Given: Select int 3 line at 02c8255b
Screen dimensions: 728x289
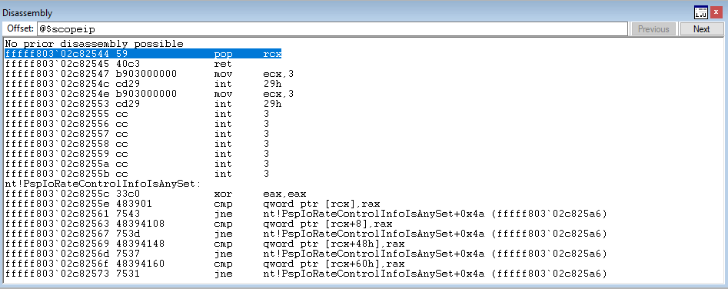Looking at the screenshot, I should click(x=137, y=174).
